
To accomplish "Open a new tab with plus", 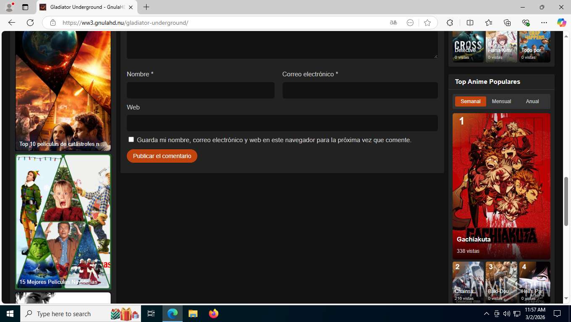I will [146, 7].
